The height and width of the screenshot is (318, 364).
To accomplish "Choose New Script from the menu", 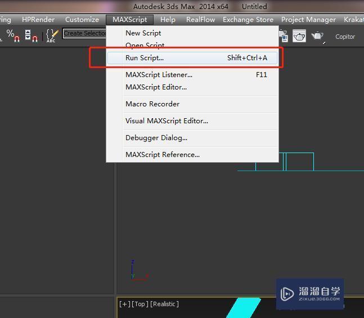I will (x=192, y=33).
